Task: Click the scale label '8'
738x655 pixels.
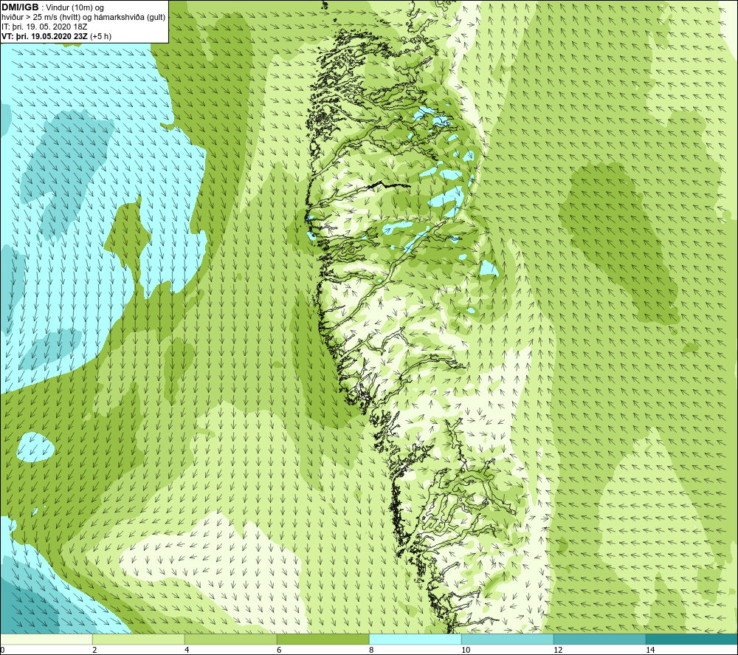Action: point(371,650)
